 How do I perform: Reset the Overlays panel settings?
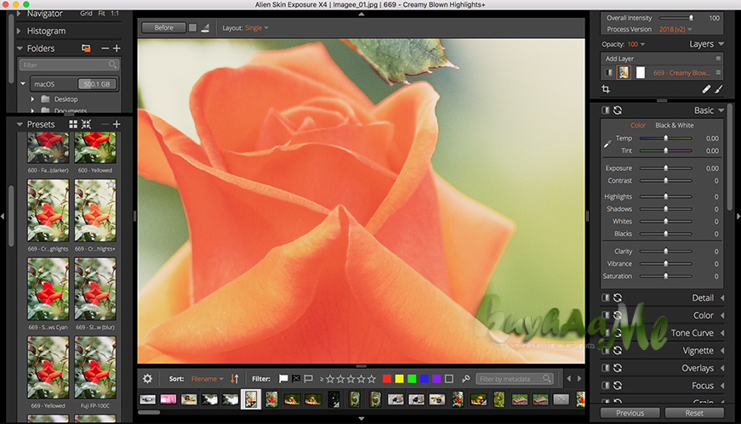point(618,368)
